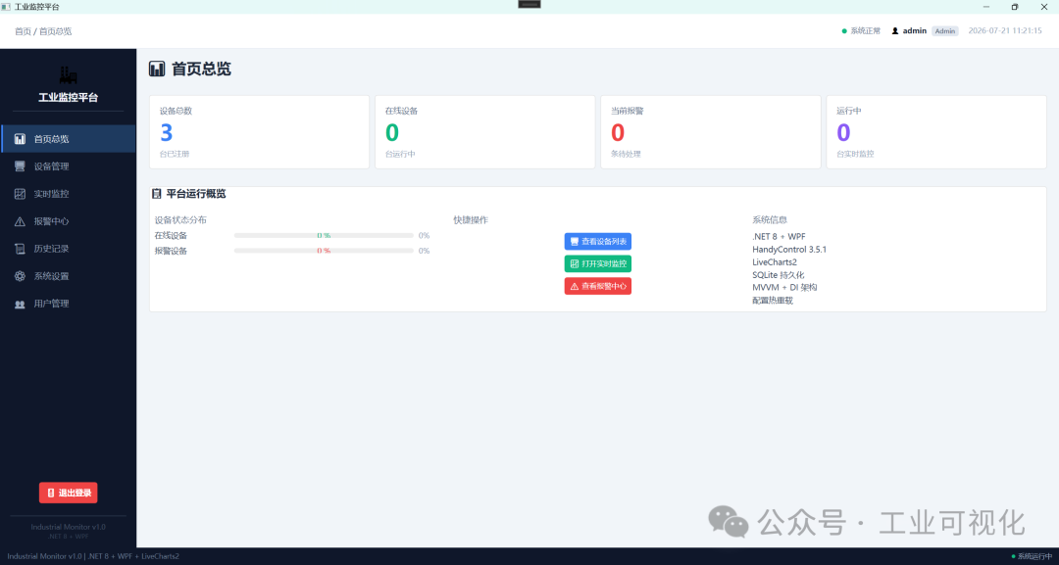Go to 实时监控 page
This screenshot has width=1059, height=565.
(x=69, y=194)
